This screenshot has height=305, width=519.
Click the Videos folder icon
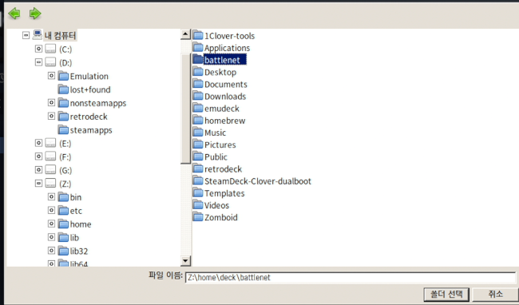[198, 205]
